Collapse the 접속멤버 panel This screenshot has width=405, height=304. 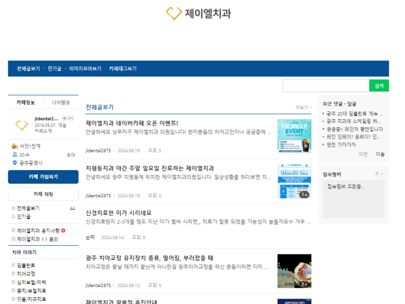pyautogui.click(x=382, y=174)
